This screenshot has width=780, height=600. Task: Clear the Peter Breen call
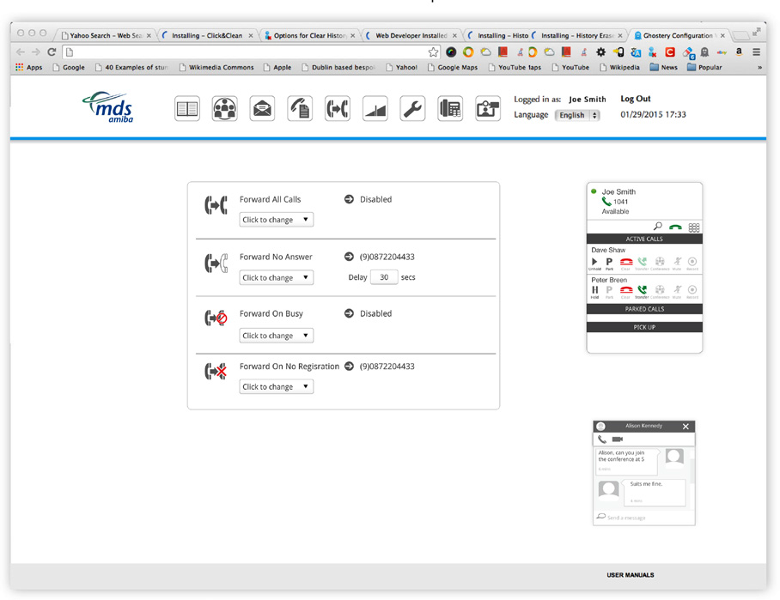[x=626, y=291]
